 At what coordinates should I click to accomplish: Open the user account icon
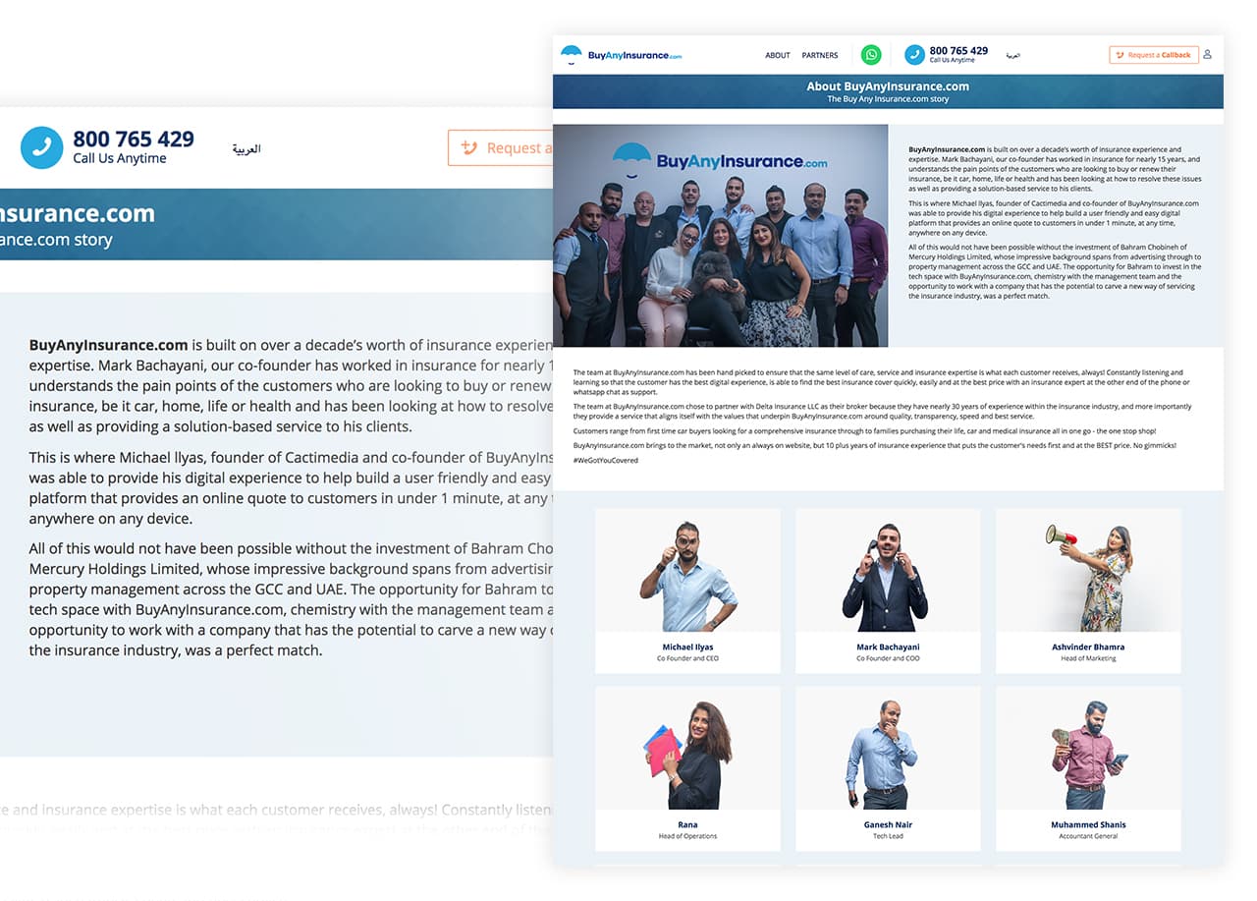(1207, 55)
